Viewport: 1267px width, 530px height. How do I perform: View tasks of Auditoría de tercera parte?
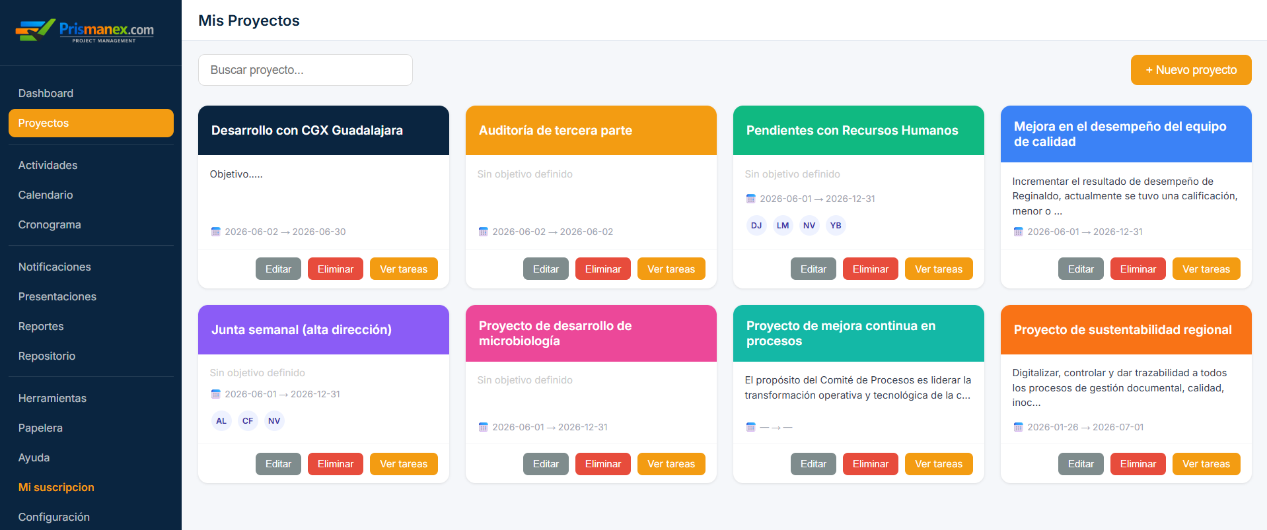(x=671, y=269)
